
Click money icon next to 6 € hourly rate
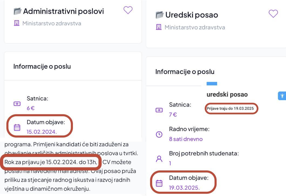(x=17, y=104)
